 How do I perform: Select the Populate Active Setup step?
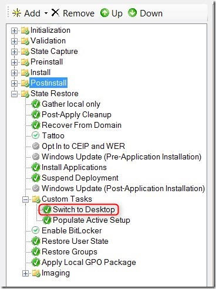[92, 220]
